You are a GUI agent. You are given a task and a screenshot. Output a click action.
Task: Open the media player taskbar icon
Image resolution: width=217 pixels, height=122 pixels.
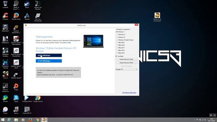23,120
